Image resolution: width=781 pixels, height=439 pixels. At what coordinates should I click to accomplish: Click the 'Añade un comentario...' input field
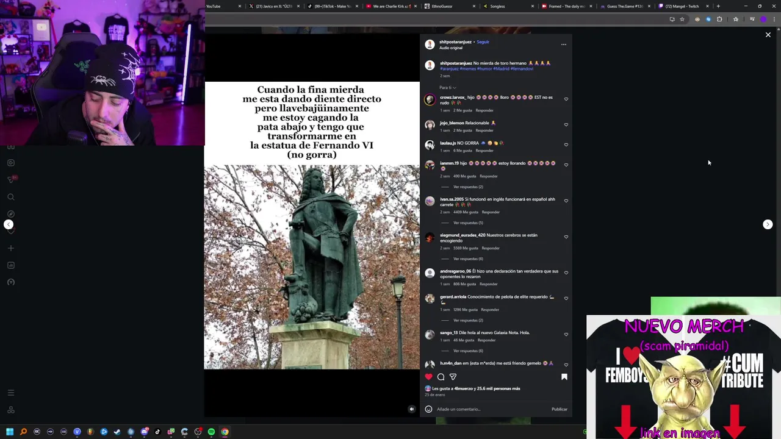tap(492, 409)
